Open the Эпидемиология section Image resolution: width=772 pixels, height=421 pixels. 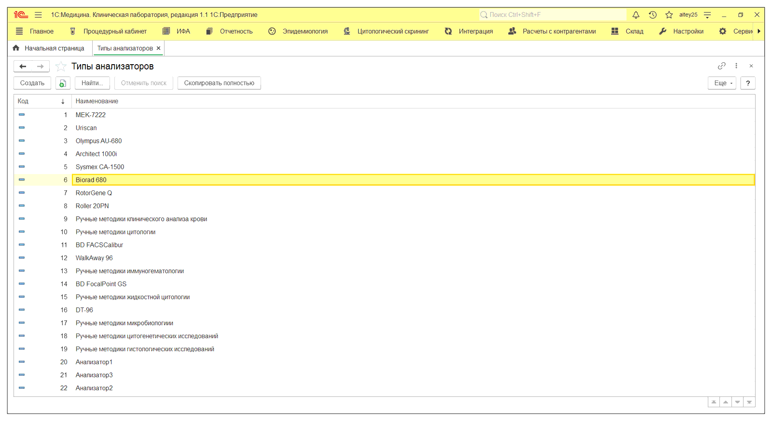coord(298,31)
